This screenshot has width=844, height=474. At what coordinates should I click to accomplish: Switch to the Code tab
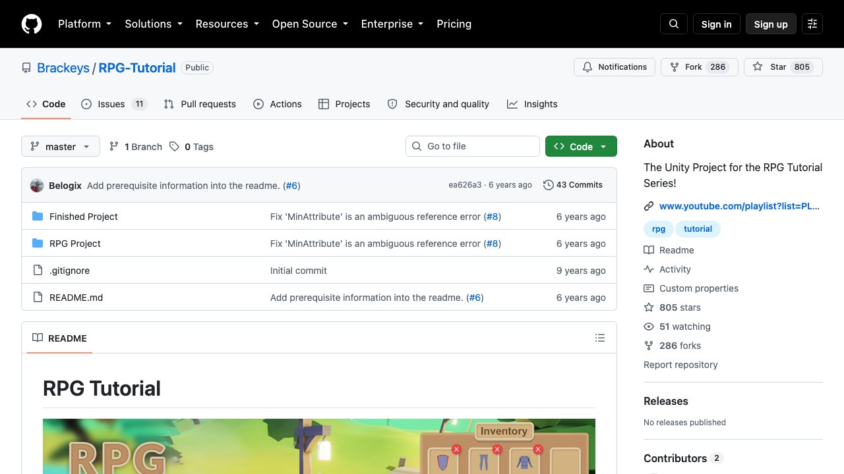point(46,104)
